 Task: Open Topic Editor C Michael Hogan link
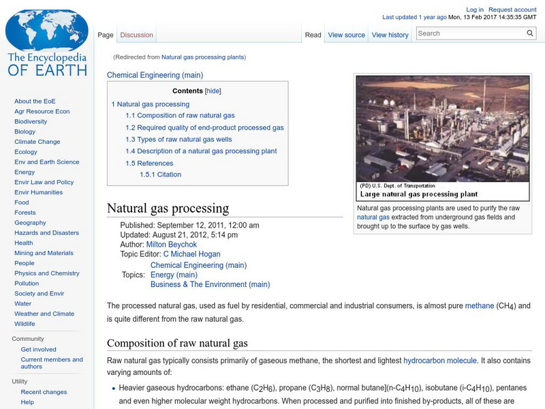(192, 254)
